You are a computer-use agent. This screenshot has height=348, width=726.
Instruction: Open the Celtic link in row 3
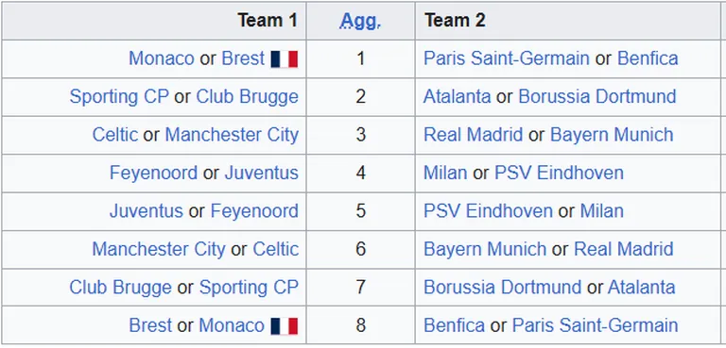[x=114, y=135]
